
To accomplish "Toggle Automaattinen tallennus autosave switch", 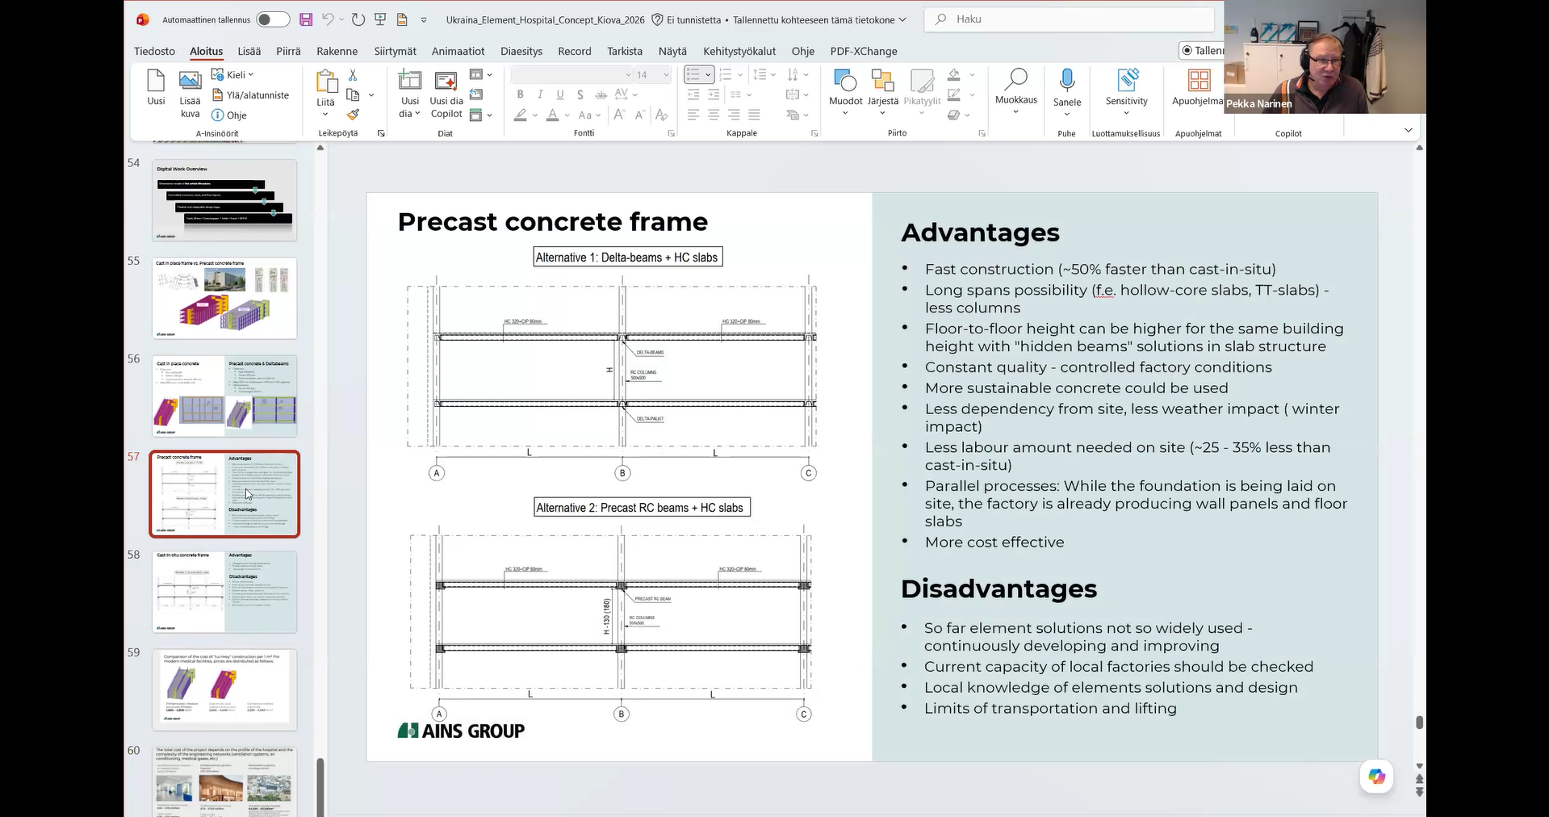I will click(x=273, y=19).
